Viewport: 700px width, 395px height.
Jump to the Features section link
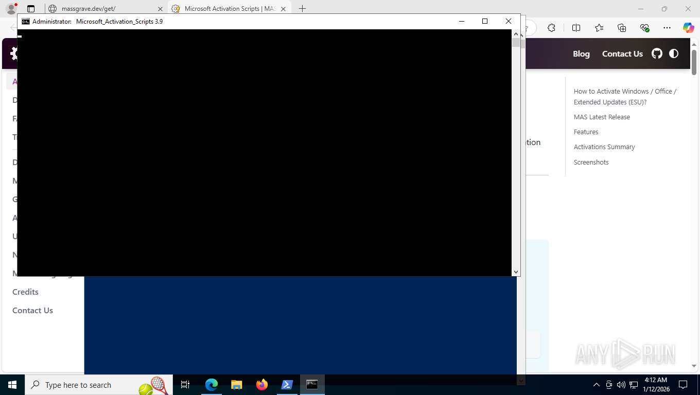[x=586, y=132]
